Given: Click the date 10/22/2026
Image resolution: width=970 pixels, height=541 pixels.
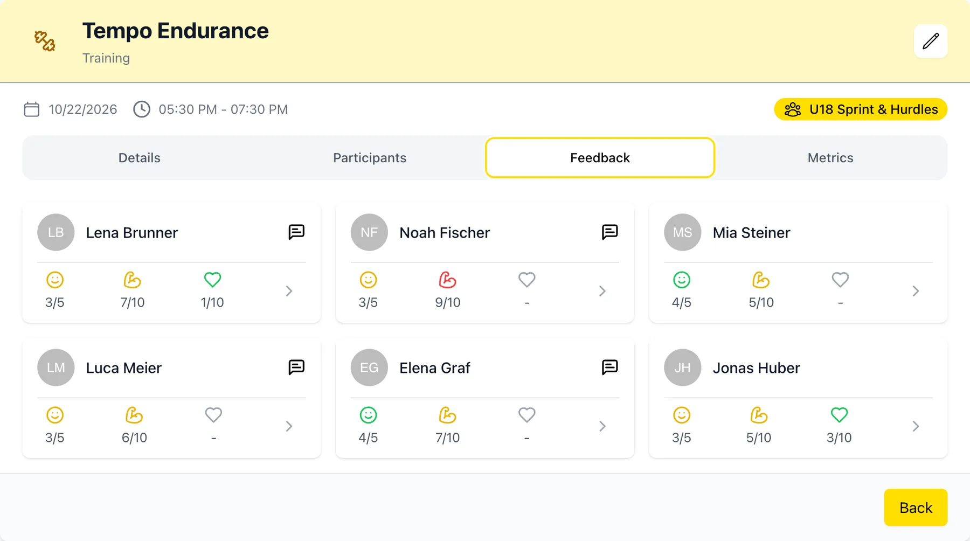Looking at the screenshot, I should (x=83, y=109).
